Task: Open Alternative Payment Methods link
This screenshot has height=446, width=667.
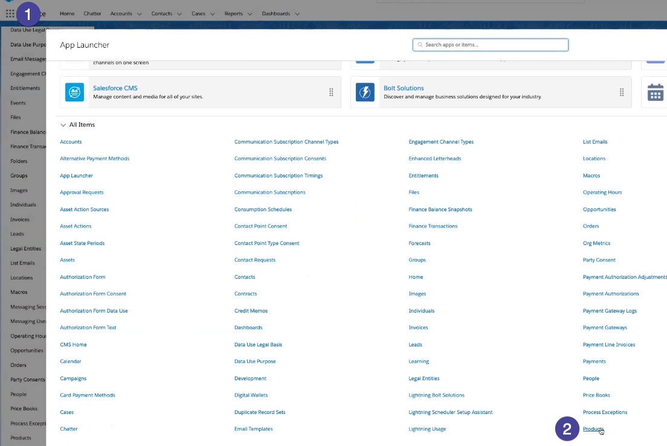Action: pos(94,159)
